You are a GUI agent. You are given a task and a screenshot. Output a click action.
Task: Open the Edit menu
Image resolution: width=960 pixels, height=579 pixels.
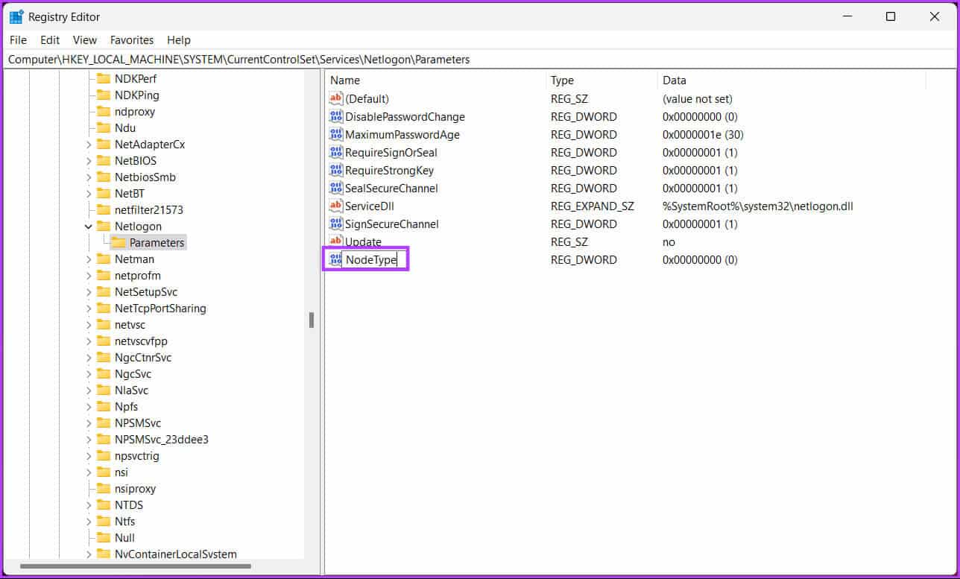(50, 39)
